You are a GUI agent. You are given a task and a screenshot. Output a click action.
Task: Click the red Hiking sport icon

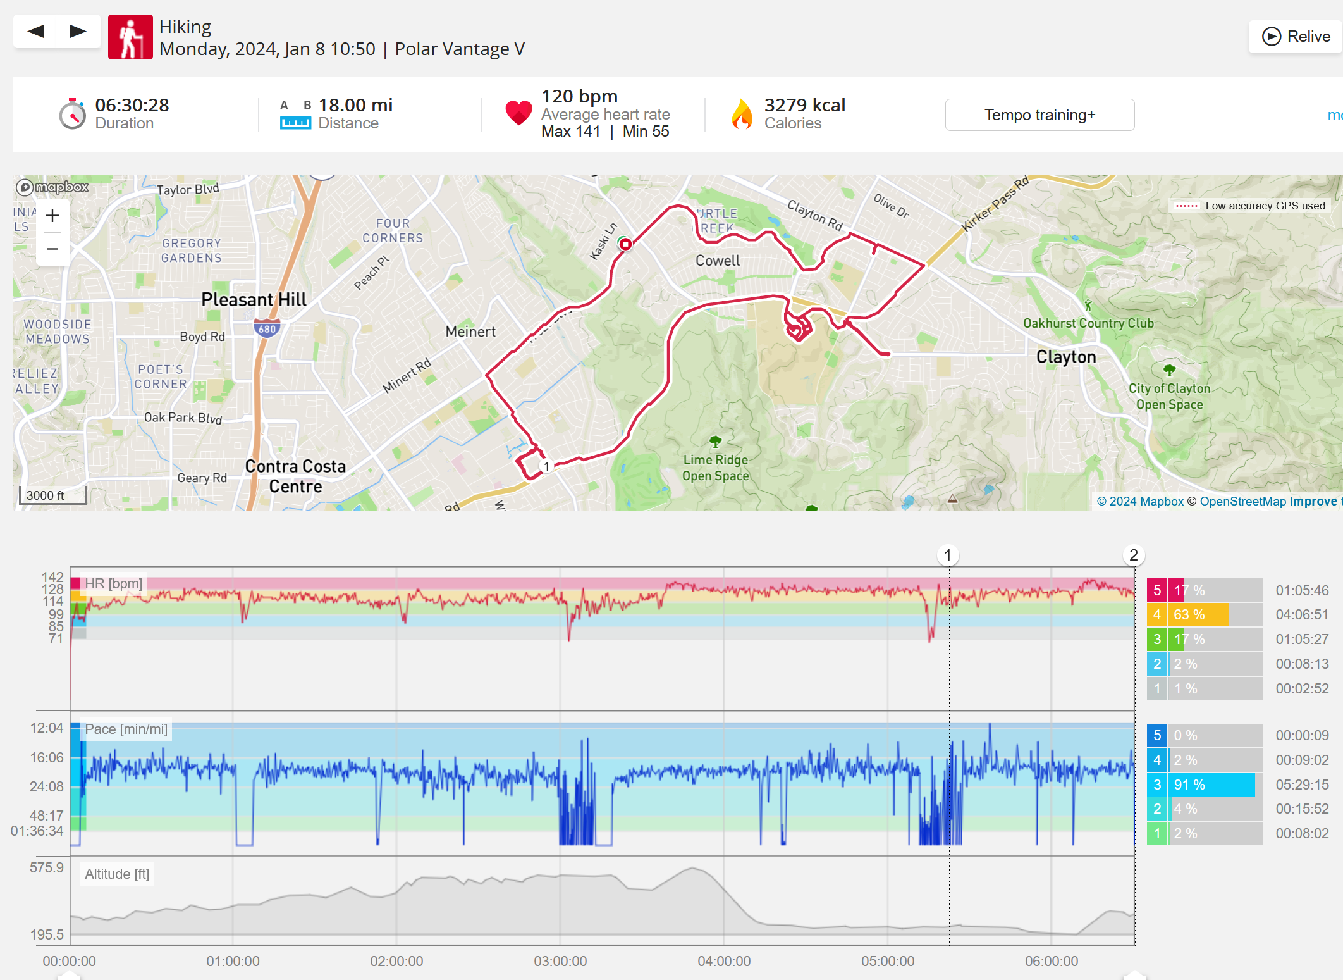point(130,37)
